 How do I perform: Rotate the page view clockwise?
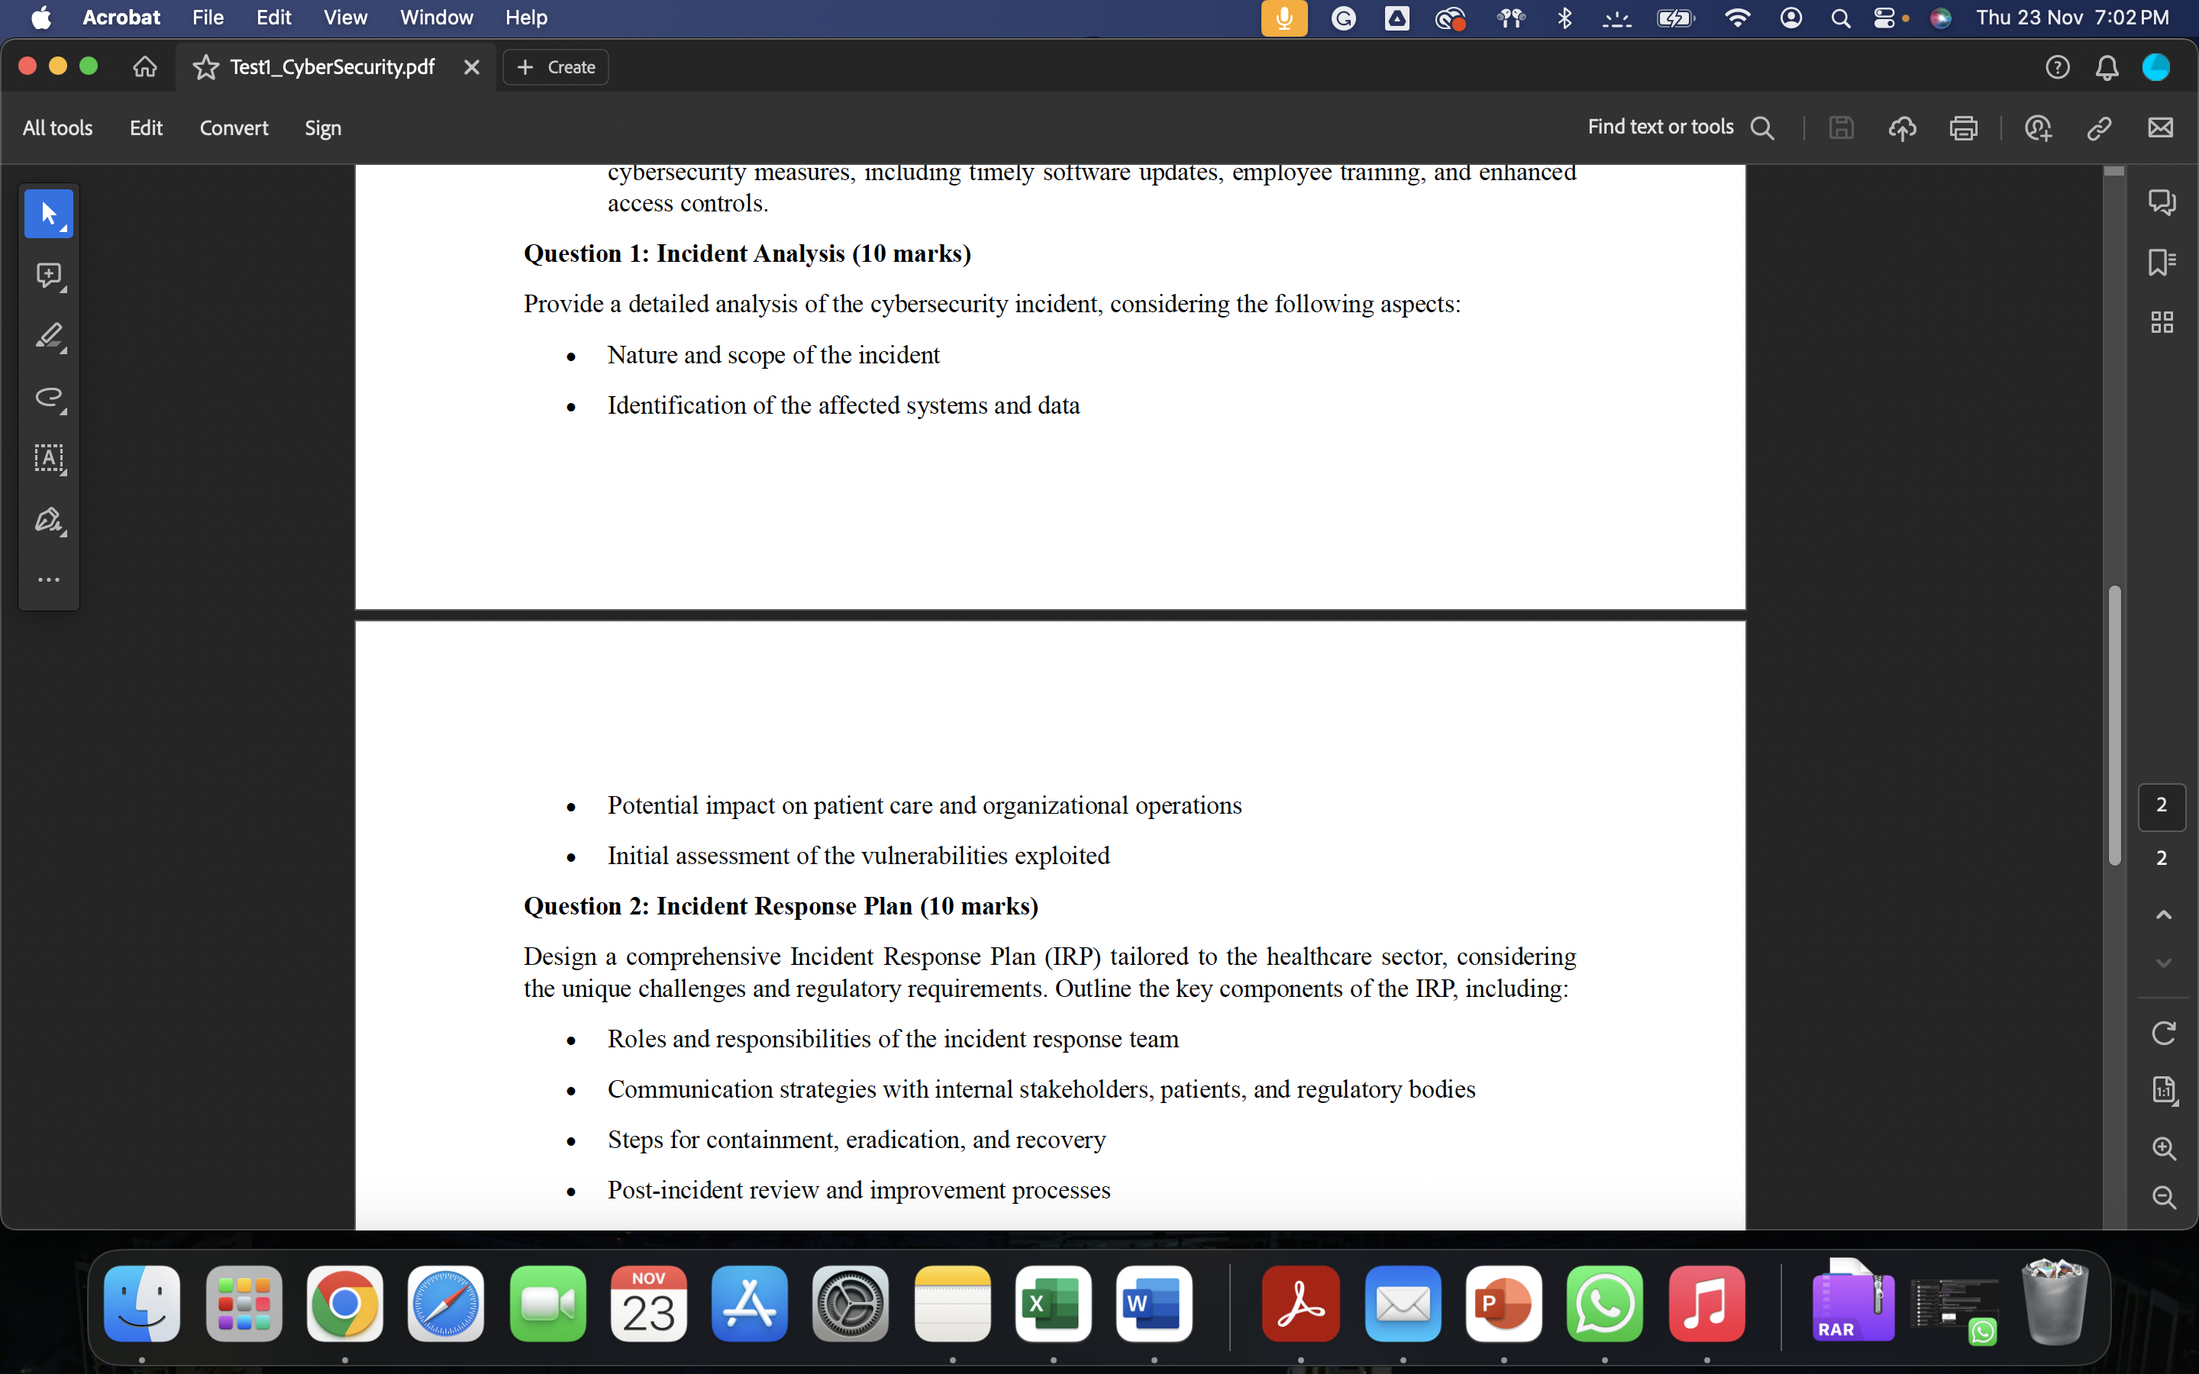[2164, 1034]
